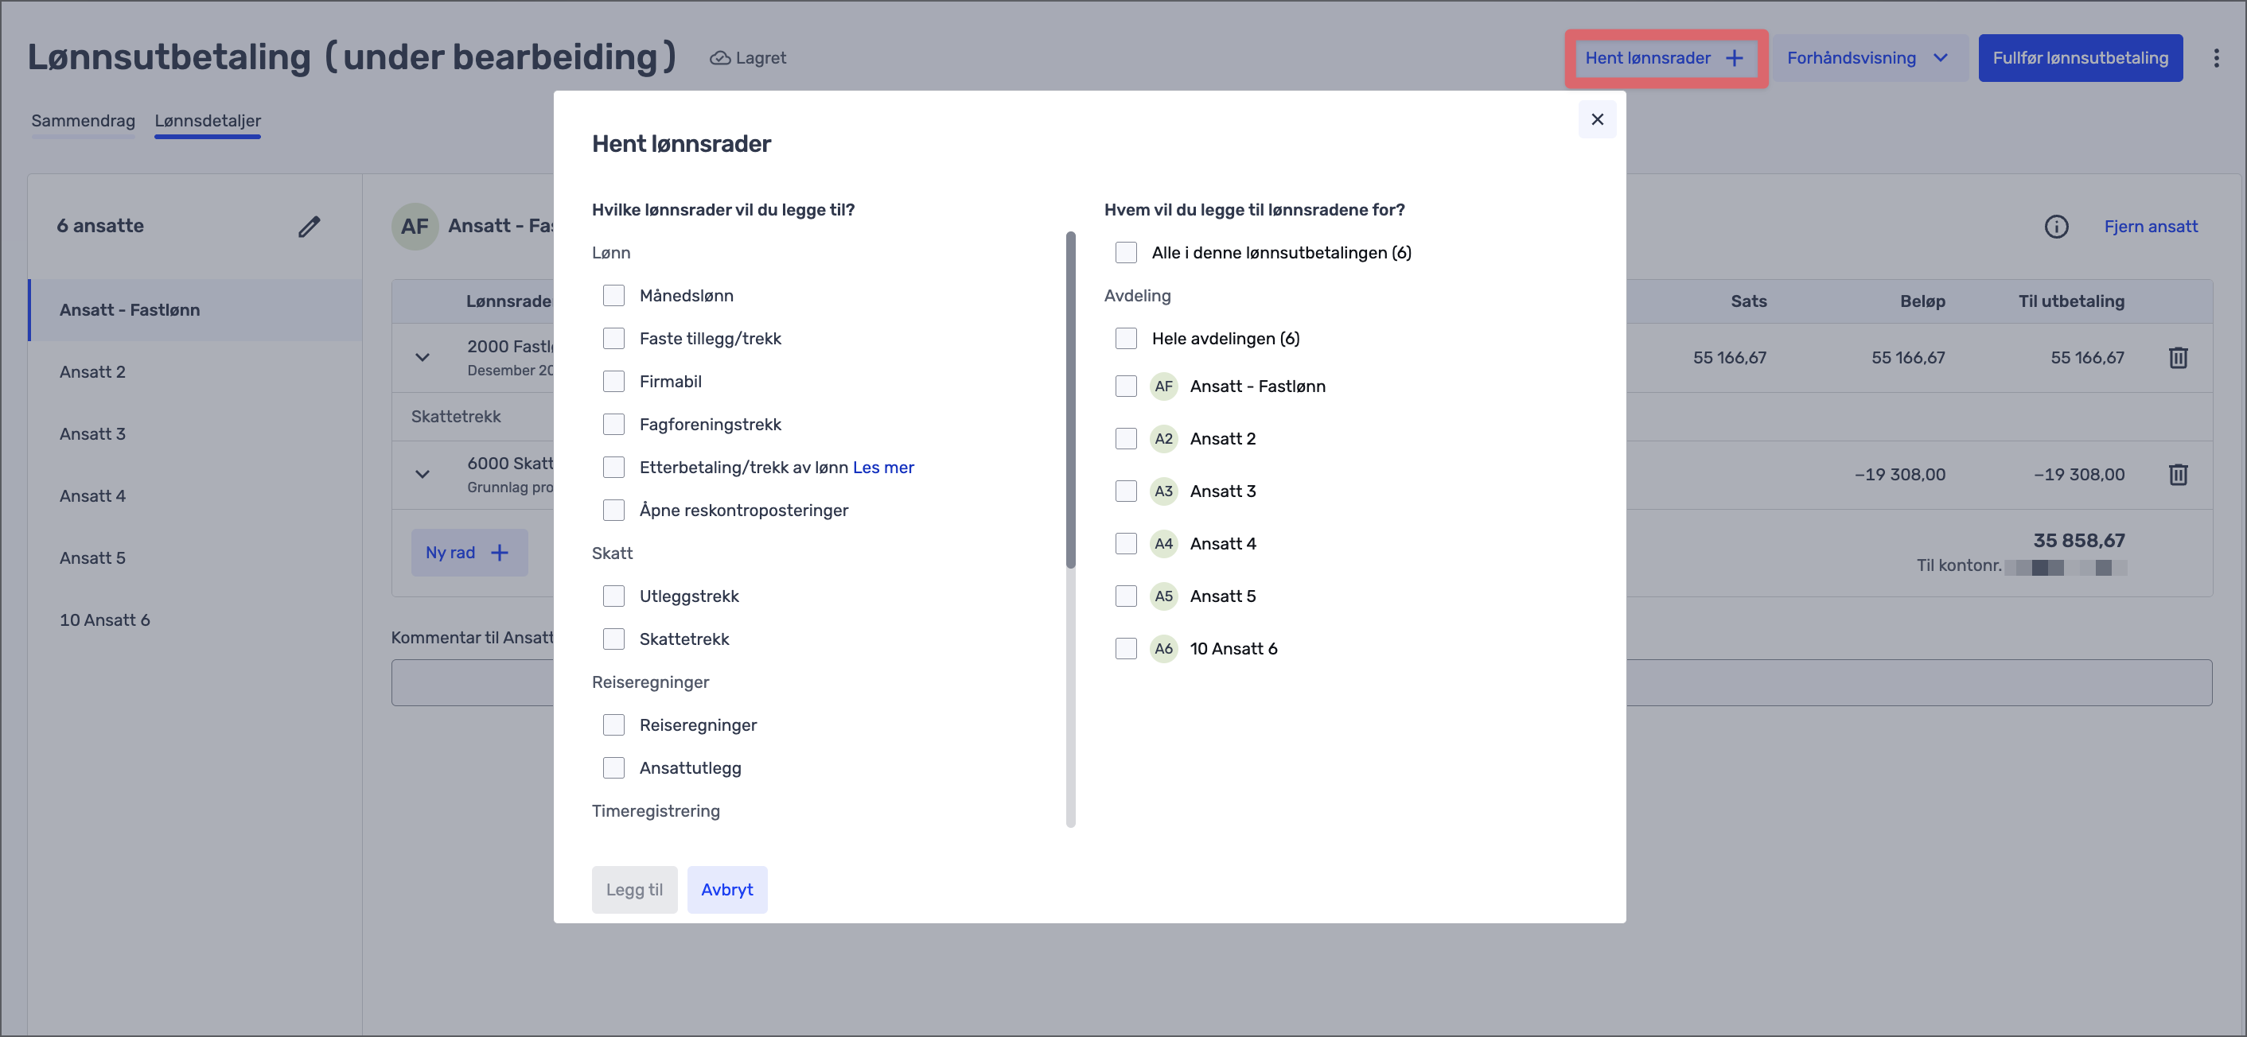Expand the 2000 Fastlønn row chevron

tap(423, 358)
